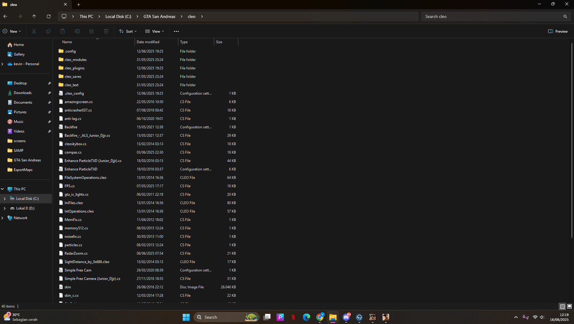
Task: Launch Netflix from the taskbar
Action: [x=293, y=317]
